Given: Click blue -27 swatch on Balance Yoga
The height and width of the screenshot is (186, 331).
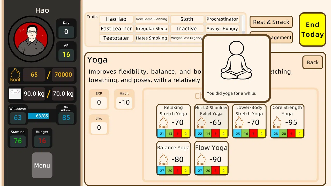Looking at the screenshot, I should [x=161, y=171].
